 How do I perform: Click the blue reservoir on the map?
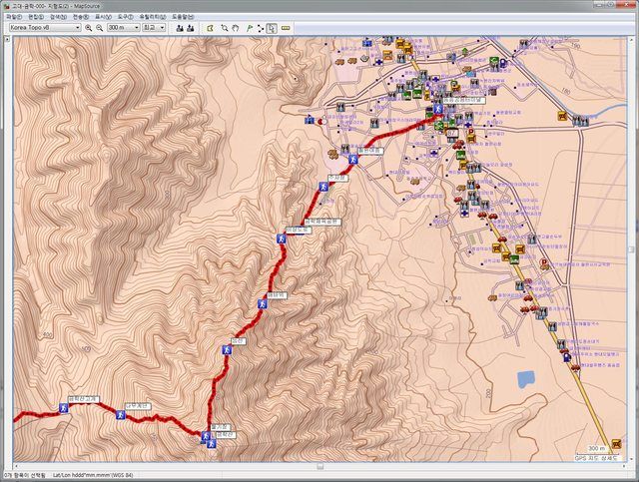point(525,379)
